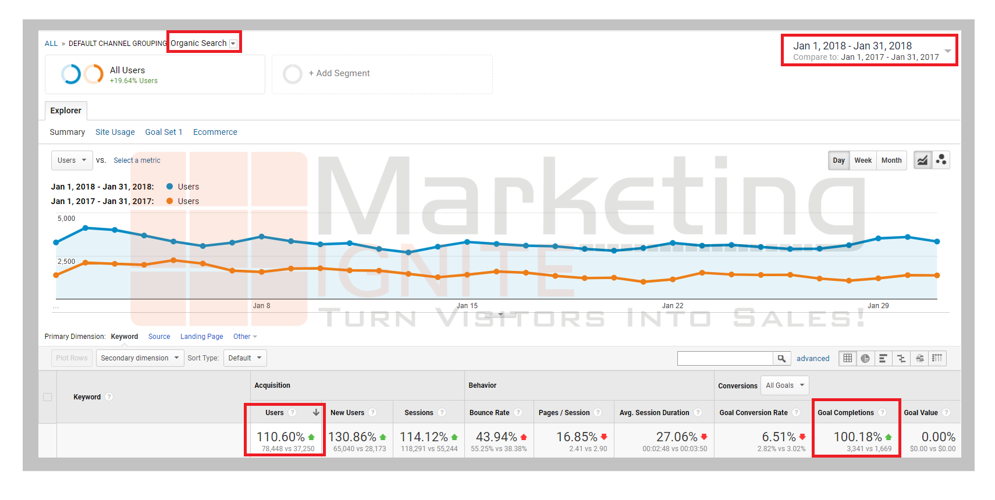Switch to the motion chart view icon
The height and width of the screenshot is (500, 995).
pos(941,160)
